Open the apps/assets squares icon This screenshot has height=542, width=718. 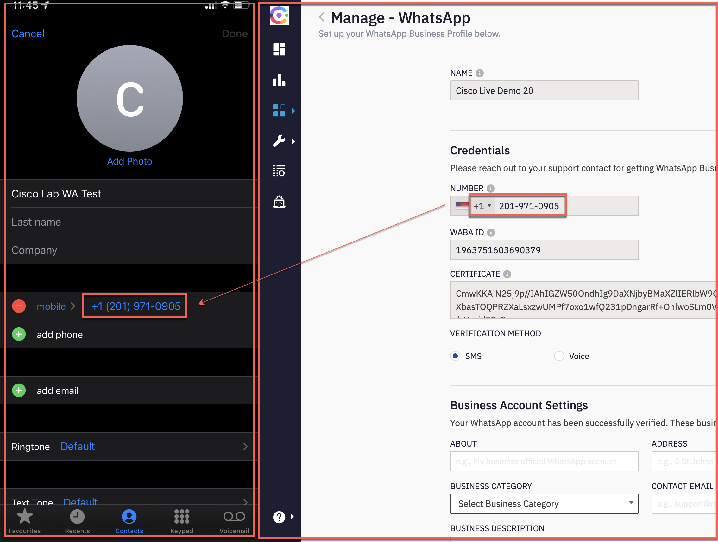pos(279,111)
